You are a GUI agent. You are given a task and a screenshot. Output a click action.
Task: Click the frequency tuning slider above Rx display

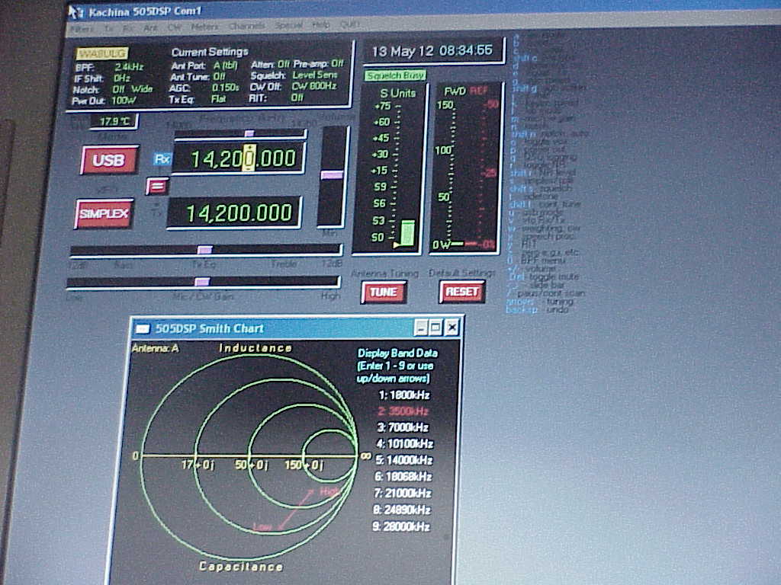[x=240, y=133]
